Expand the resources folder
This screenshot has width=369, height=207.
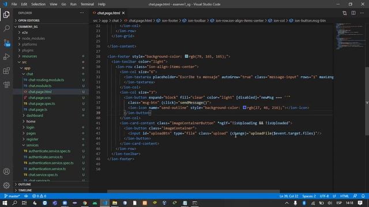51,56
